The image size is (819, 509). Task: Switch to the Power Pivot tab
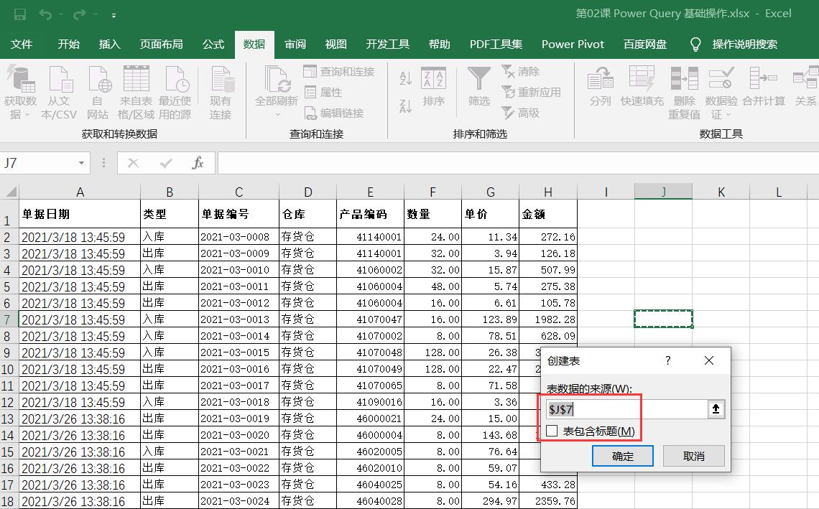coord(573,45)
